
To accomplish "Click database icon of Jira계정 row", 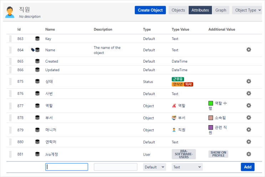I will tap(37, 154).
